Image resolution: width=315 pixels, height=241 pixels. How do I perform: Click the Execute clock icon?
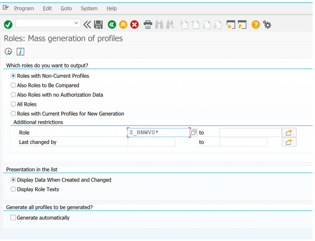tap(8, 52)
